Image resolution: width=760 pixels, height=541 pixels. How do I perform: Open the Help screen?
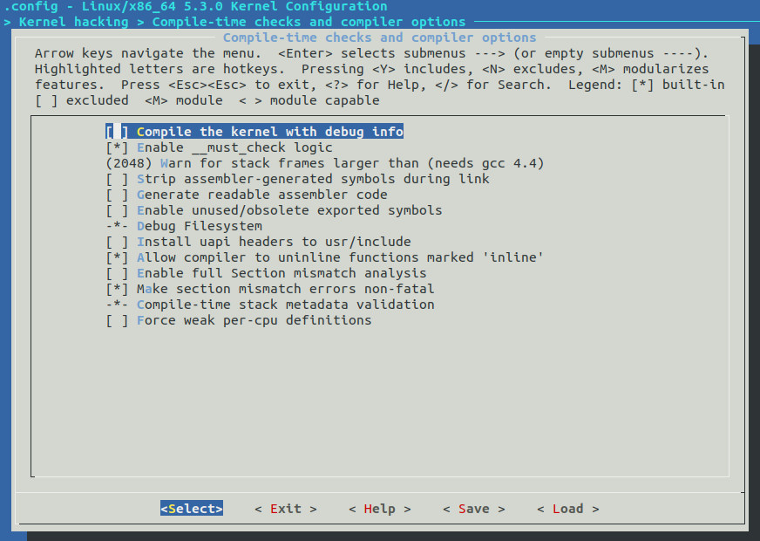pyautogui.click(x=379, y=508)
